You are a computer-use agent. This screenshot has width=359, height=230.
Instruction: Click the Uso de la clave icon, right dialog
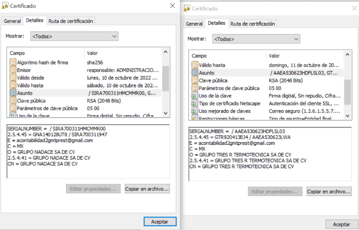coord(195,96)
